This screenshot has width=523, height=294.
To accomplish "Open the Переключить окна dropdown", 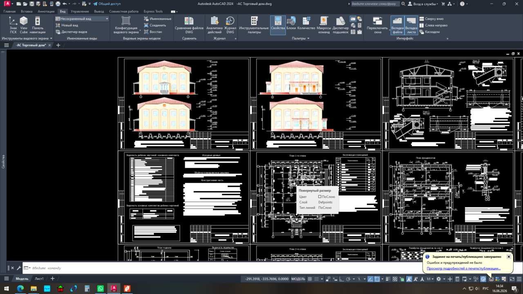I will coord(377,25).
